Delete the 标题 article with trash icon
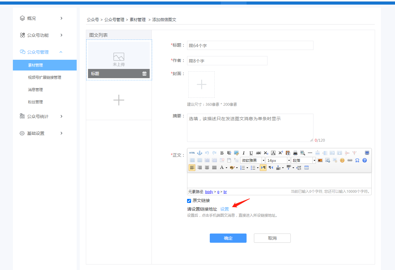Viewport: 395px width, 270px height. (x=144, y=74)
